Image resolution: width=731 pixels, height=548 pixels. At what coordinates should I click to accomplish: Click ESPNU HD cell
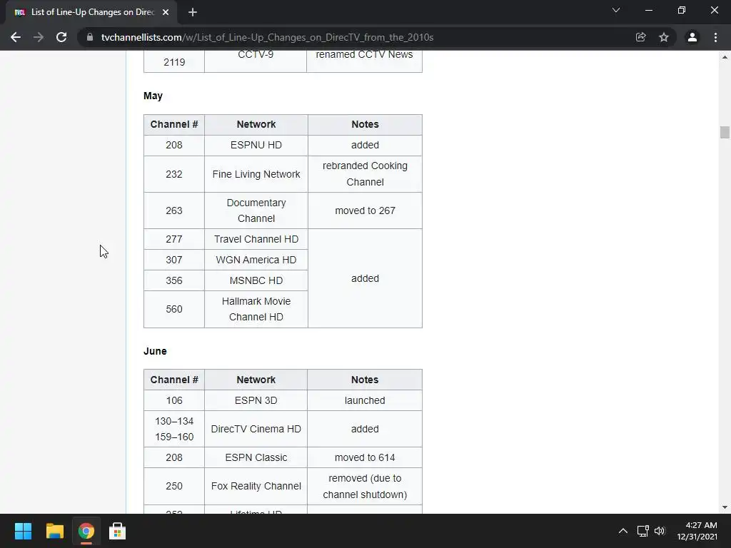tap(256, 145)
